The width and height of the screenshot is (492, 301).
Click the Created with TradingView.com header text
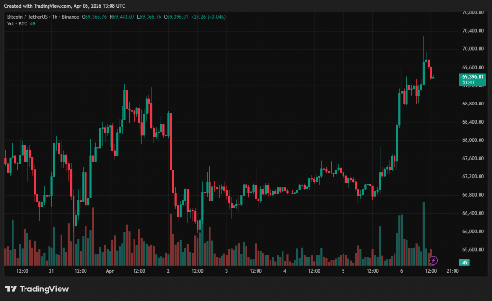pos(64,6)
